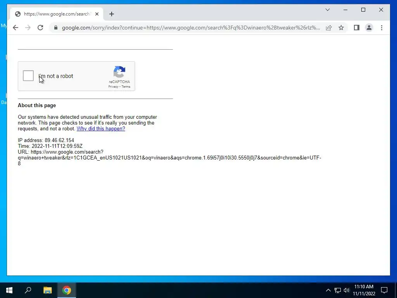Viewport: 397px width, 298px height.
Task: Expand the tab search dropdown arrow
Action: (327, 10)
